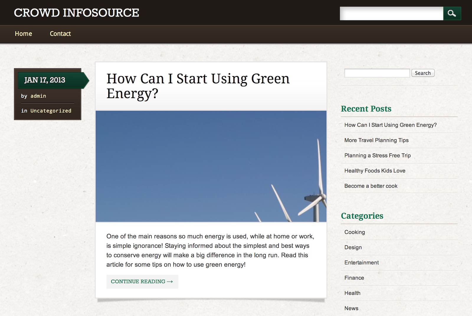Screen dimensions: 472x316
Task: Select the Entertainment category
Action: click(x=361, y=263)
